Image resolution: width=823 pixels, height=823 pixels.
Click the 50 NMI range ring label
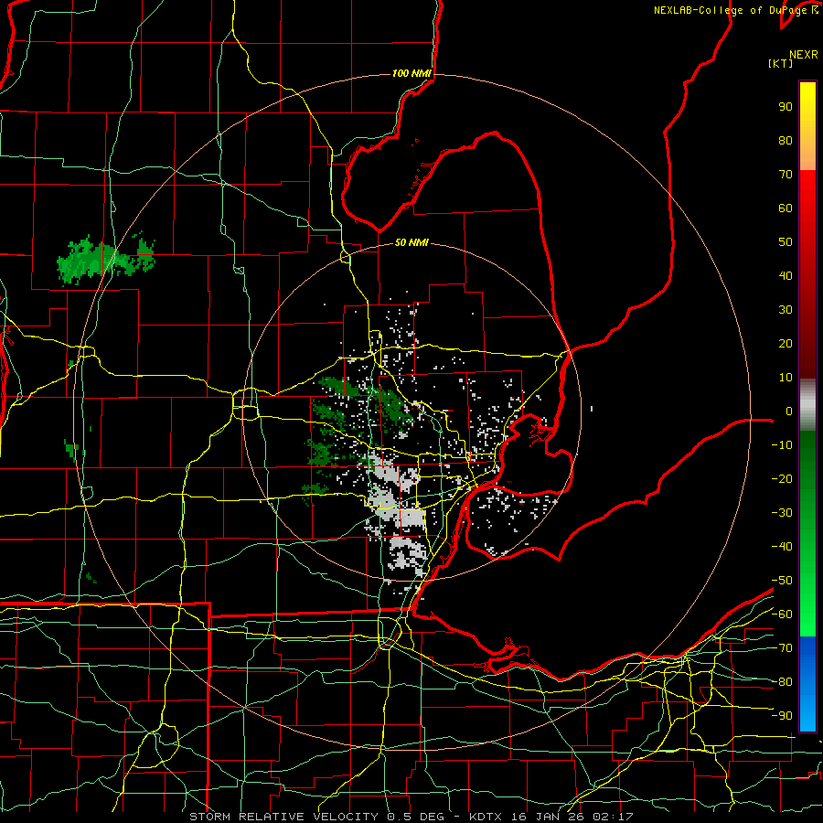pyautogui.click(x=411, y=242)
